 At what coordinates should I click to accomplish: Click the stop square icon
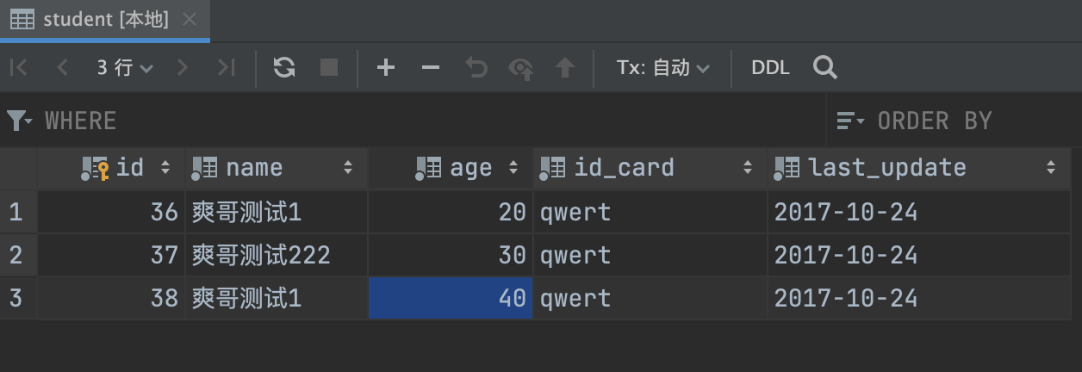click(x=329, y=67)
